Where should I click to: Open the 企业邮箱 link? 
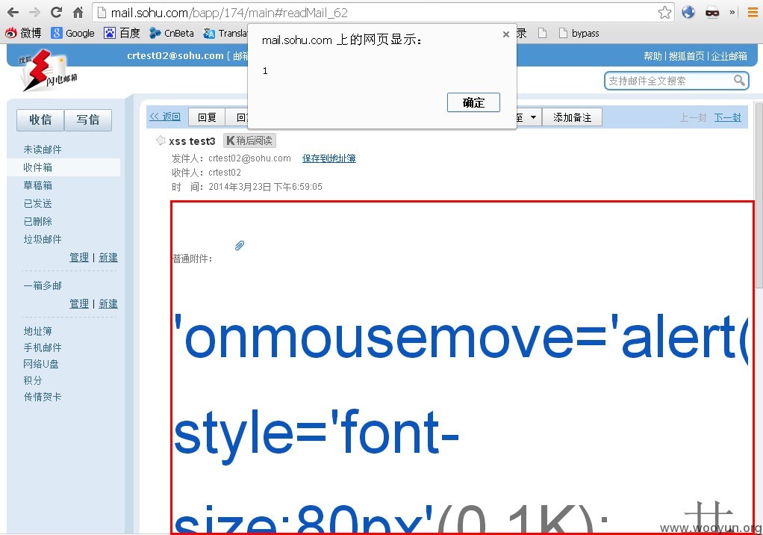click(729, 56)
